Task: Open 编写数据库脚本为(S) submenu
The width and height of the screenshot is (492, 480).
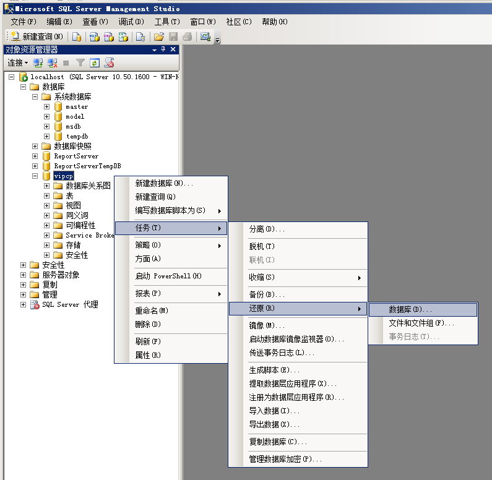Action: click(171, 210)
